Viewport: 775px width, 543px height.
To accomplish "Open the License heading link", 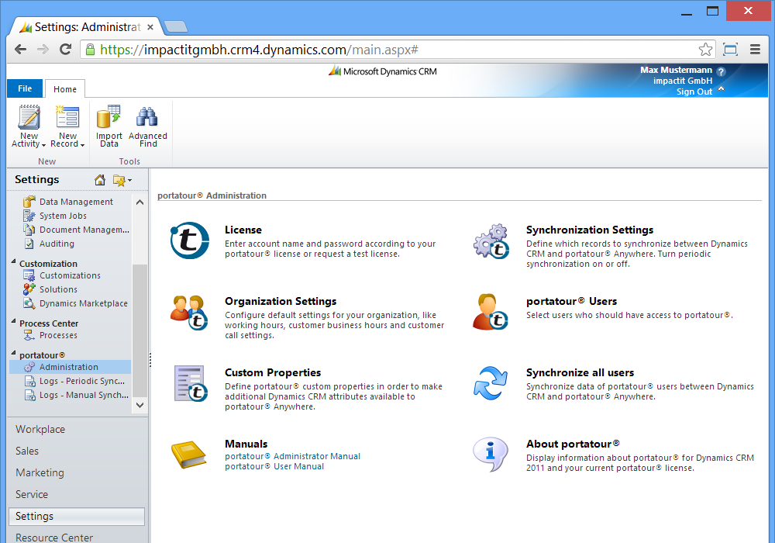I will [243, 230].
